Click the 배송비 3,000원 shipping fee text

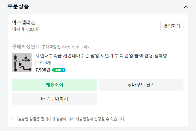point(28,29)
